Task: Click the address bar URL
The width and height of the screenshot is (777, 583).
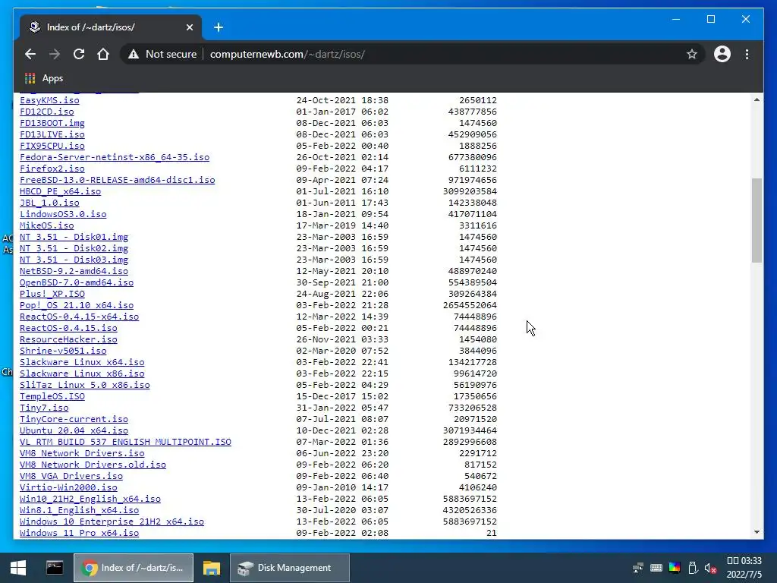Action: (x=288, y=54)
